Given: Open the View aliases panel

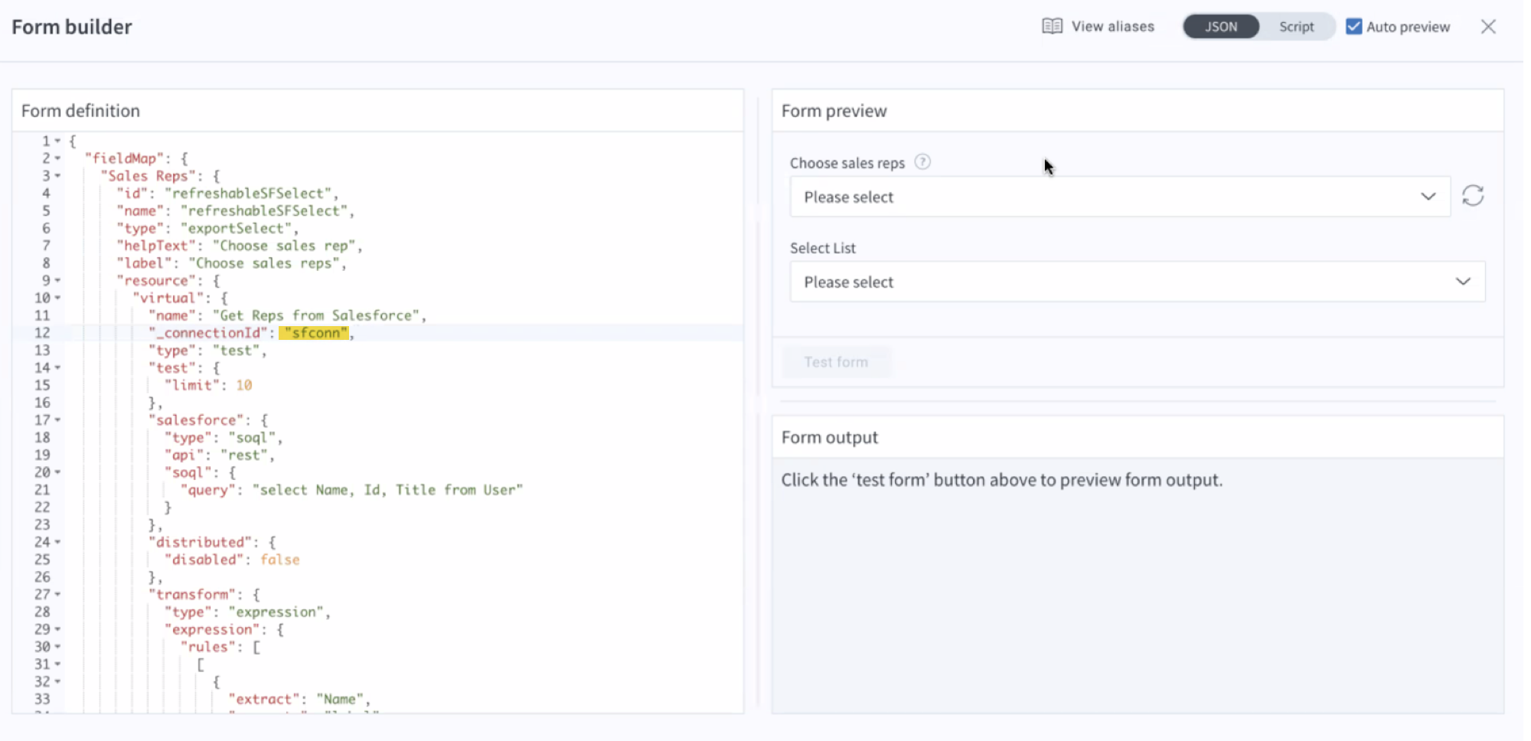Looking at the screenshot, I should click(1099, 26).
